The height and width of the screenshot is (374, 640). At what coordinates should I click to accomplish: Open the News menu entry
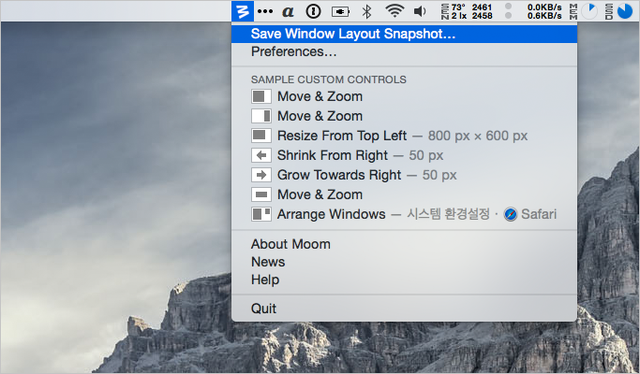tap(404, 262)
